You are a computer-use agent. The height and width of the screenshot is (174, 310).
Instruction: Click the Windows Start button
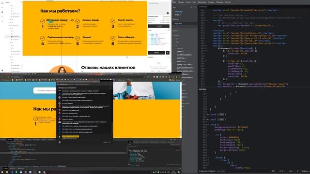[x=2, y=172]
